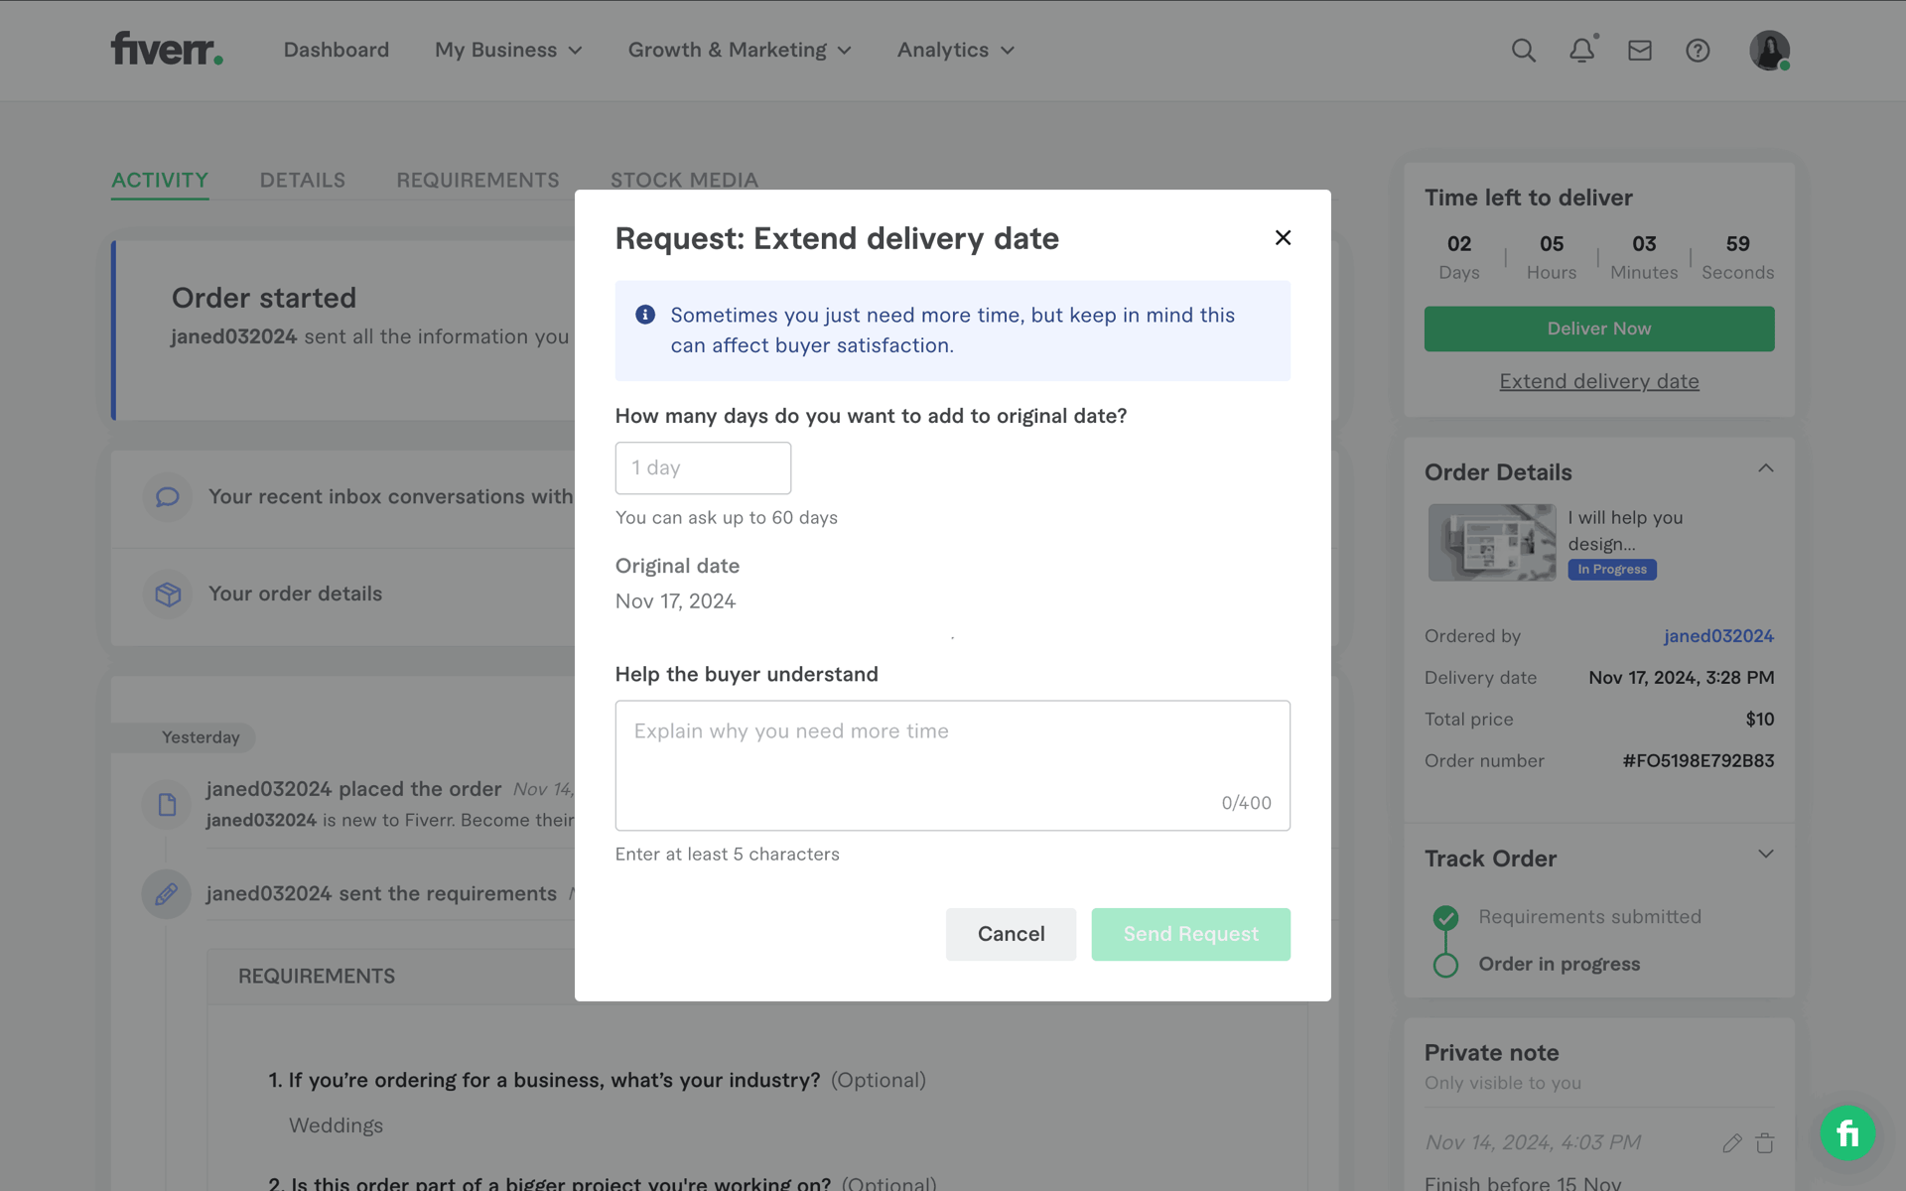Click the original date Nov 17, 2024
Viewport: 1906px width, 1191px height.
point(675,601)
